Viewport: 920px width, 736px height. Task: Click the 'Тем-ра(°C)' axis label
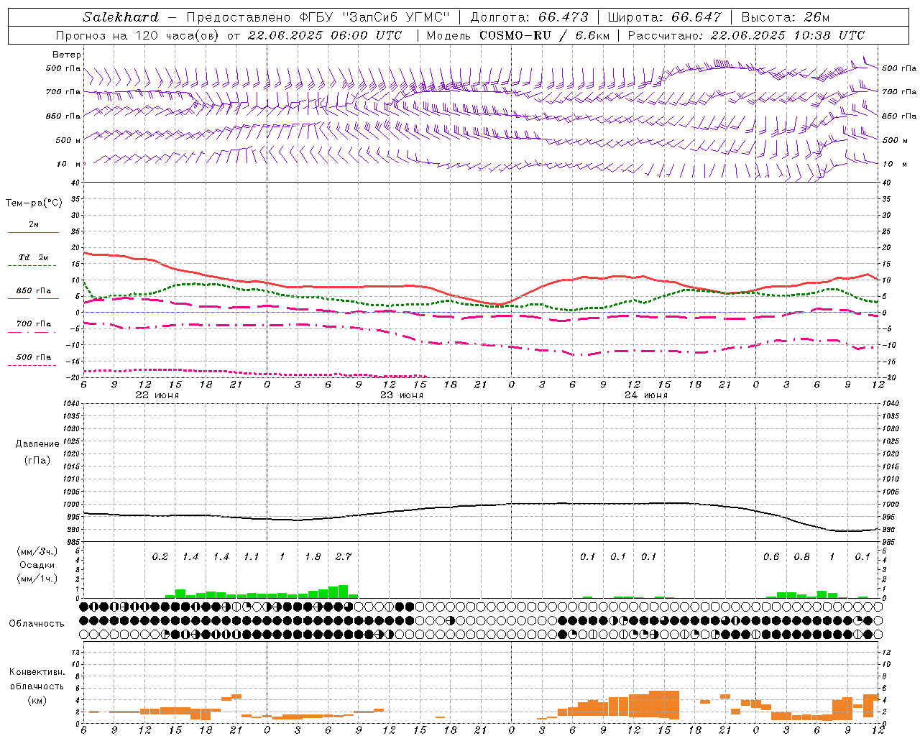(34, 203)
